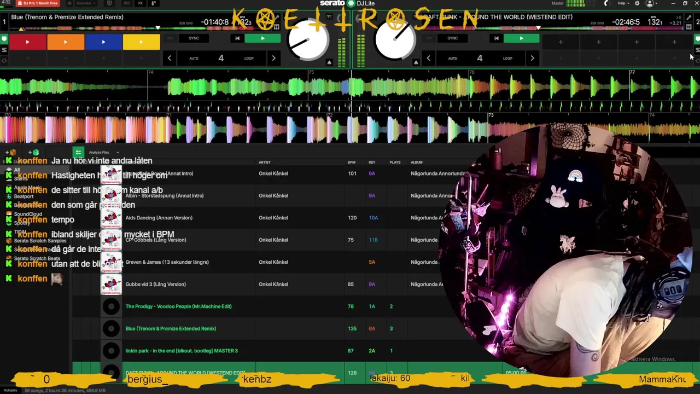Trigger the orange hot cue on deck 1
This screenshot has height=394, width=700.
pos(66,42)
